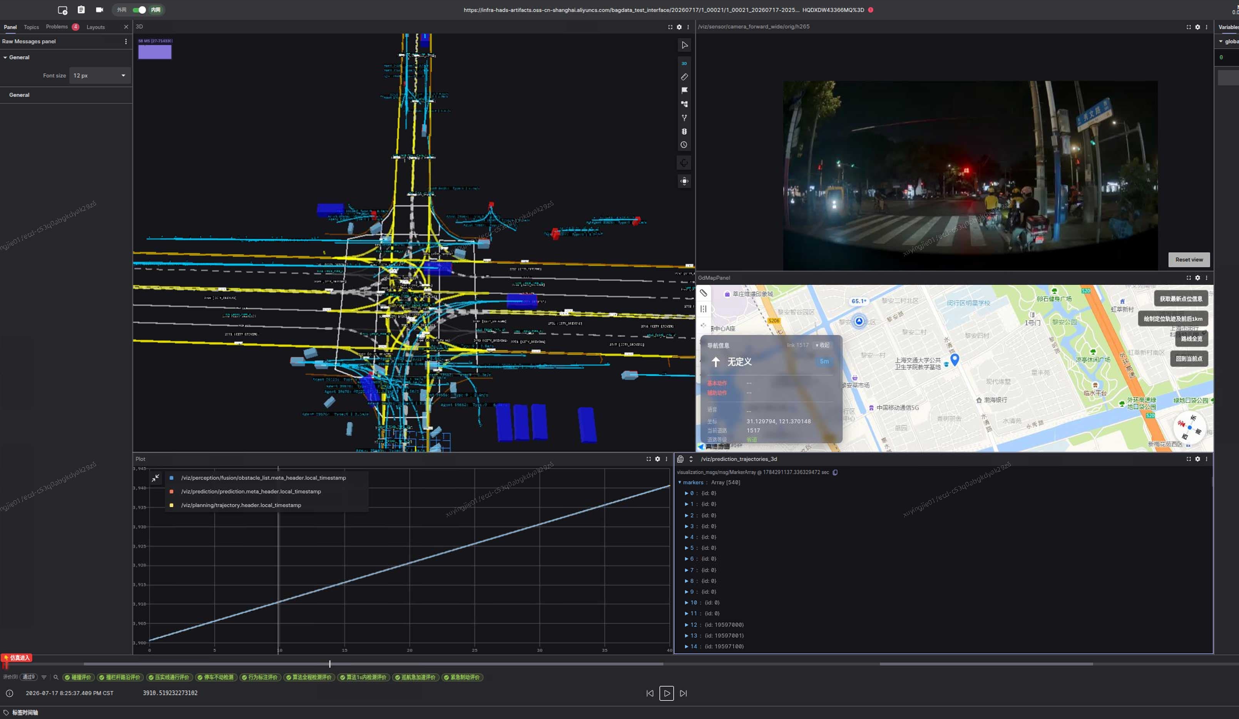The width and height of the screenshot is (1239, 719).
Task: Copy the MarkerArray message with the clipboard icon
Action: pyautogui.click(x=835, y=472)
